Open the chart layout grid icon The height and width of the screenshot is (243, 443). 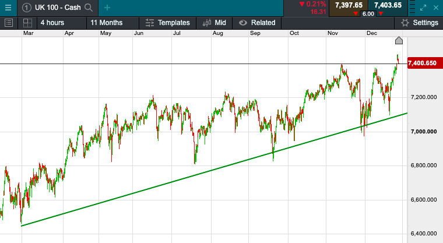tap(27, 23)
